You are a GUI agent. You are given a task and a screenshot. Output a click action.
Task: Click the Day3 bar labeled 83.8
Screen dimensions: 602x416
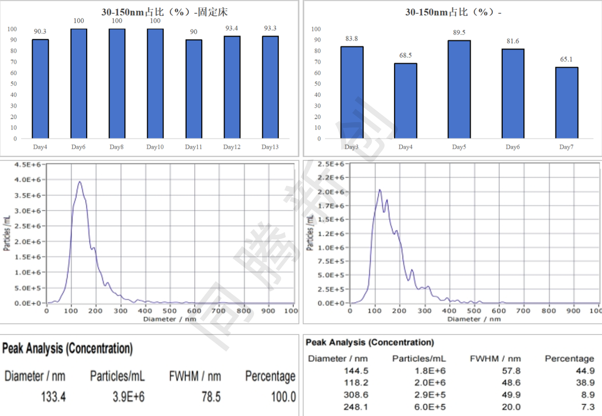[352, 92]
